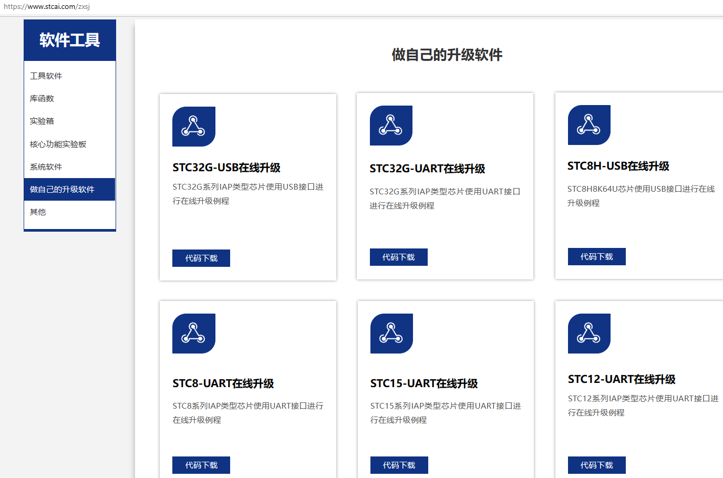Click the description starting STC32G系列IAP类型芯片使用UART
Viewport: 723px width, 478px height.
445,199
